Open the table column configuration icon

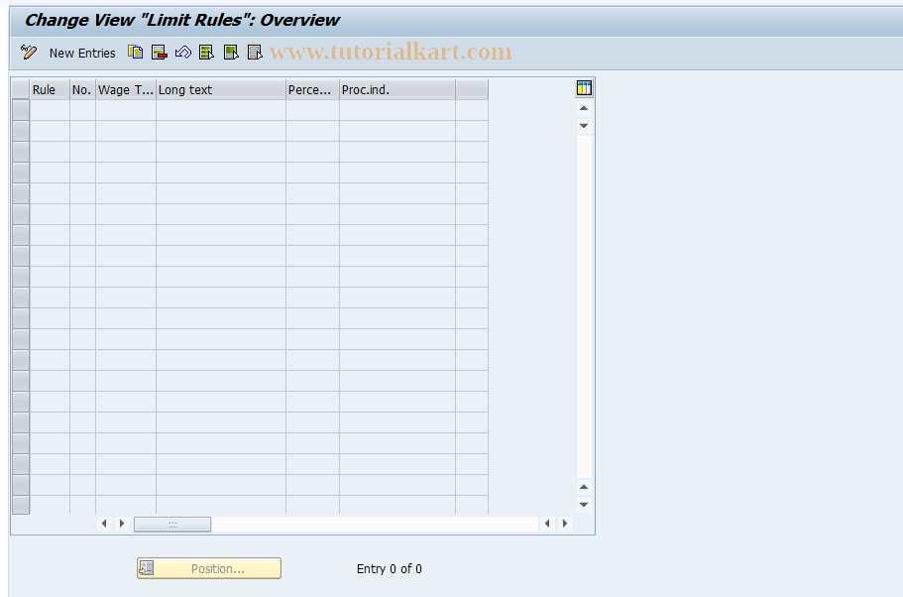[584, 88]
